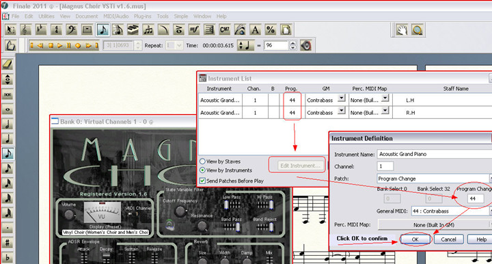Open the Plug-ins menu
Viewport: 492px width, 264px height.
(142, 16)
